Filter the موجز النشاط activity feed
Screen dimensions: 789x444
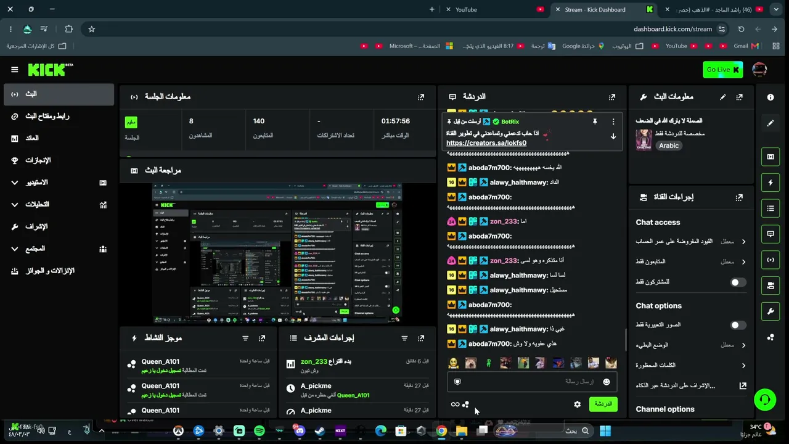pos(245,338)
